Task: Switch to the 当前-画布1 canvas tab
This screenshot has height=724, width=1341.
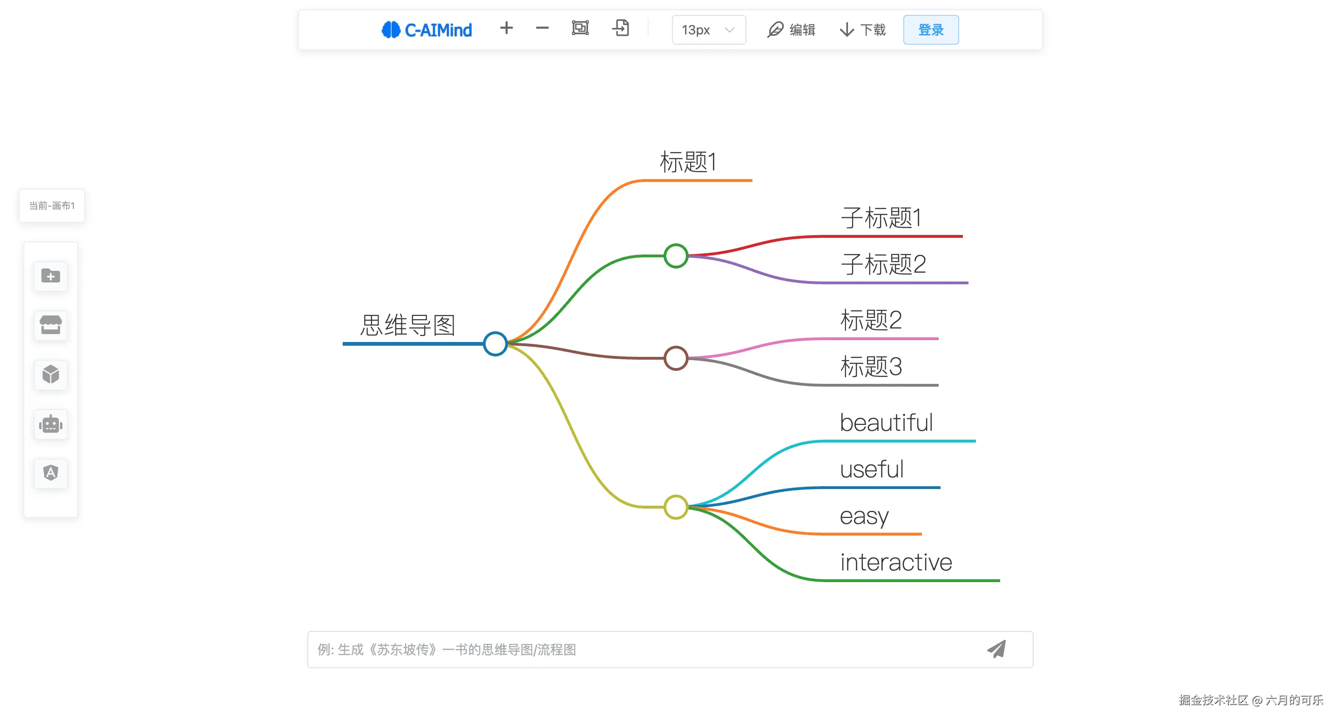Action: pos(52,206)
